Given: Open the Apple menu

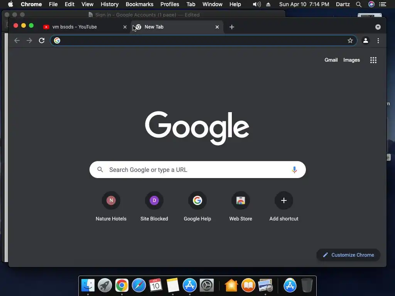Looking at the screenshot, I should click(10, 4).
